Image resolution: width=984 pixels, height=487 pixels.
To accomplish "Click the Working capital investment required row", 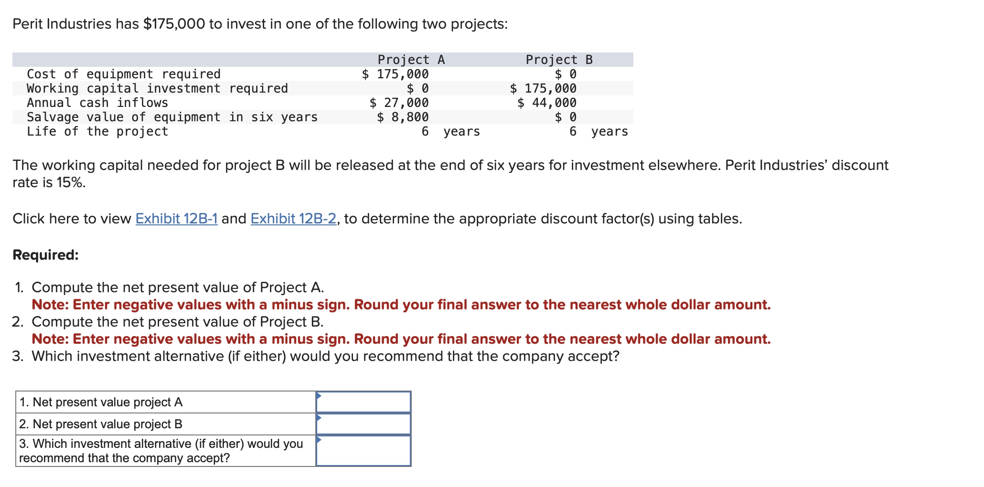I will pos(157,88).
